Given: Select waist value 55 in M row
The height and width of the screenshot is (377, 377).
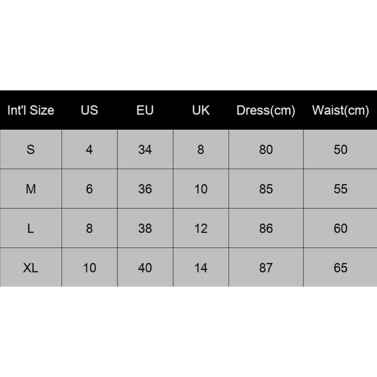Looking at the screenshot, I should (x=340, y=189).
